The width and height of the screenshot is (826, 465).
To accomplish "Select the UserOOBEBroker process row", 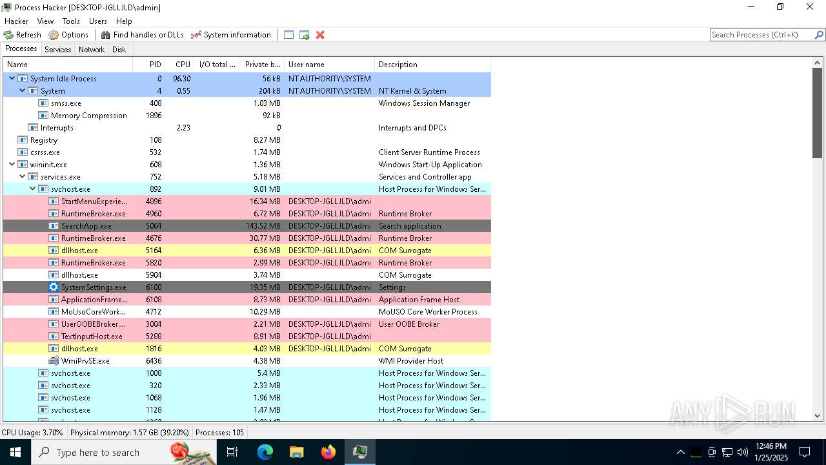I will (247, 324).
